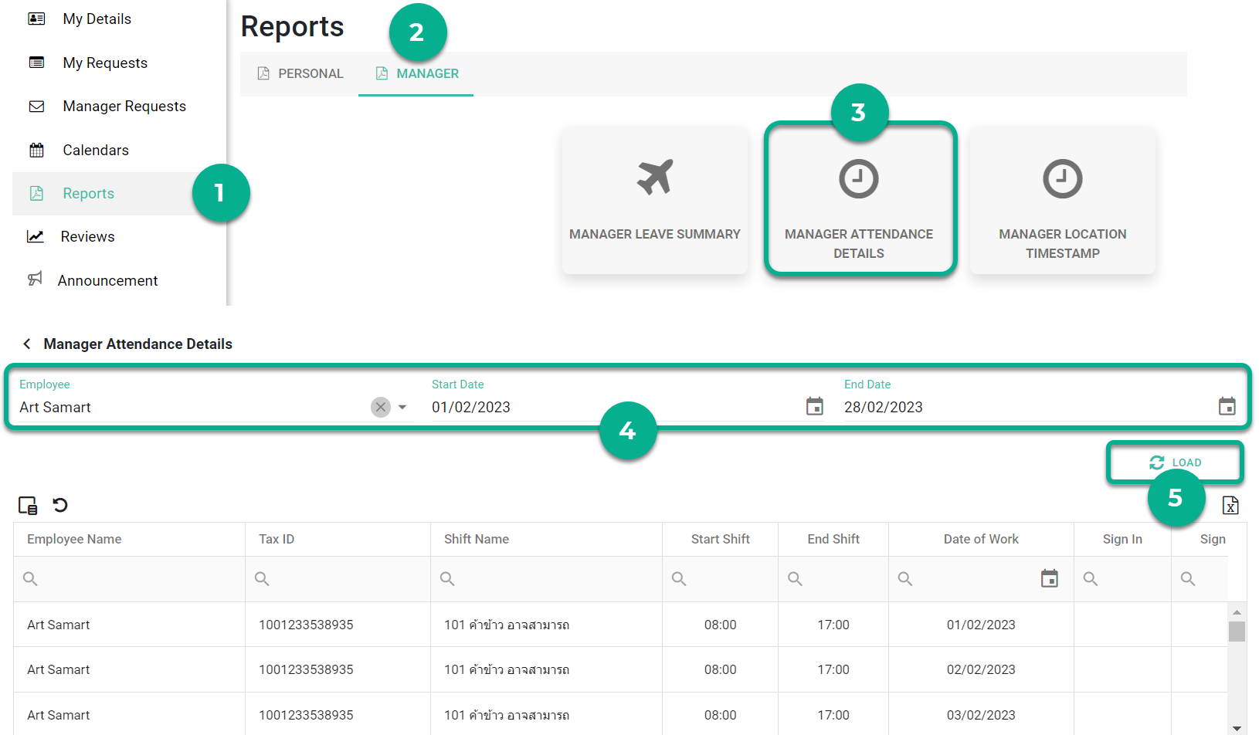Click the airplane icon on Leave Summary
The image size is (1259, 735).
click(655, 178)
